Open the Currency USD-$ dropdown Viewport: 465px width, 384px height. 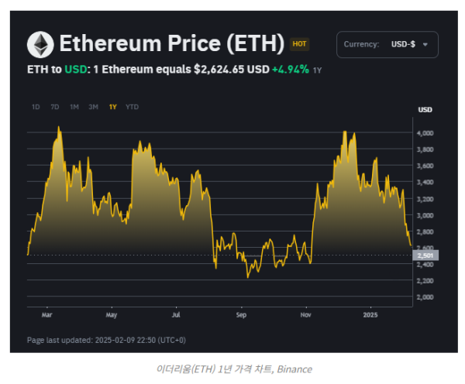point(387,44)
